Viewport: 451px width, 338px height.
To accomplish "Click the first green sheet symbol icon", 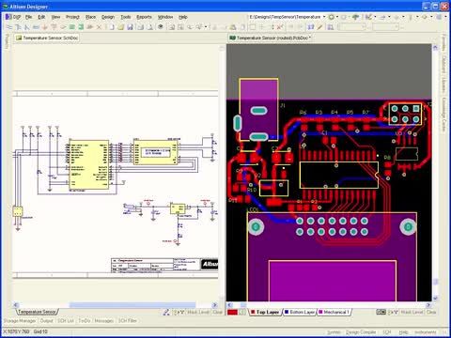I will pos(71,27).
